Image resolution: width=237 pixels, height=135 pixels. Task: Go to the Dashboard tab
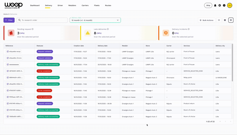(35, 5)
